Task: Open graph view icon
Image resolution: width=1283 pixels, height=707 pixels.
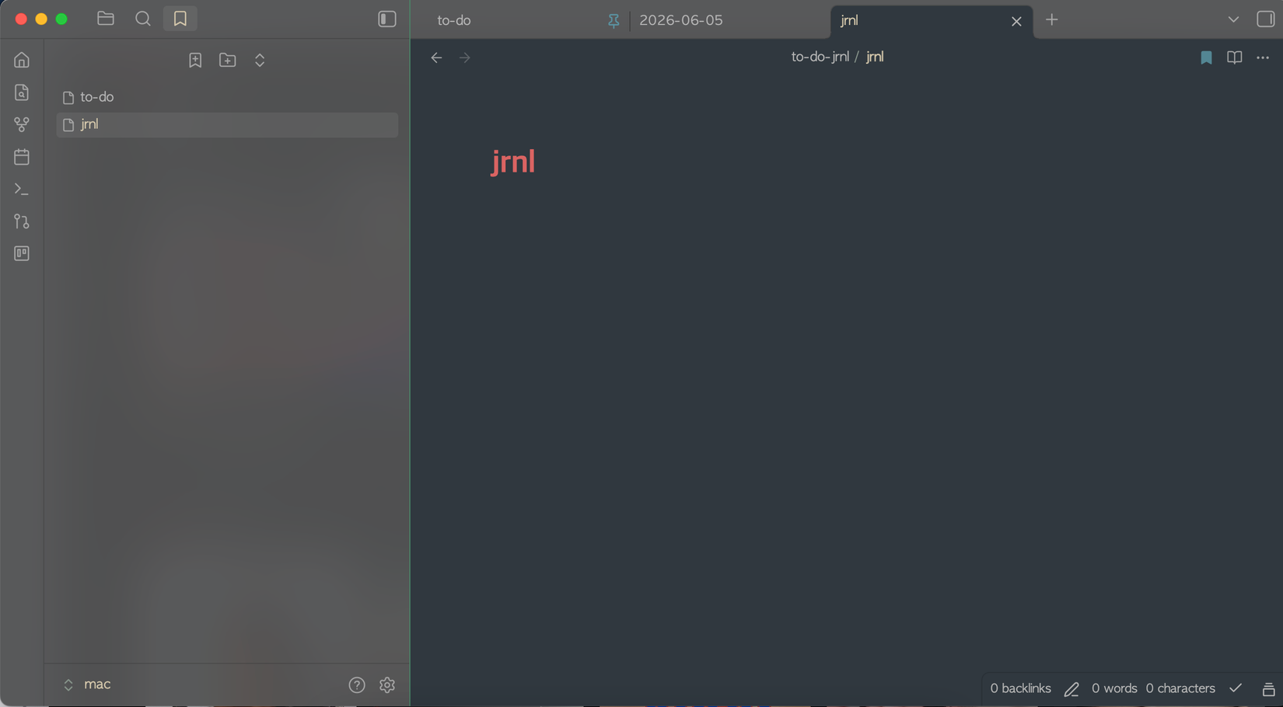Action: (22, 124)
